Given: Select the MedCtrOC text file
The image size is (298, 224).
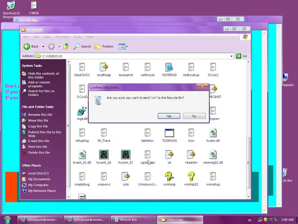Looking at the screenshot, I should point(82,67).
